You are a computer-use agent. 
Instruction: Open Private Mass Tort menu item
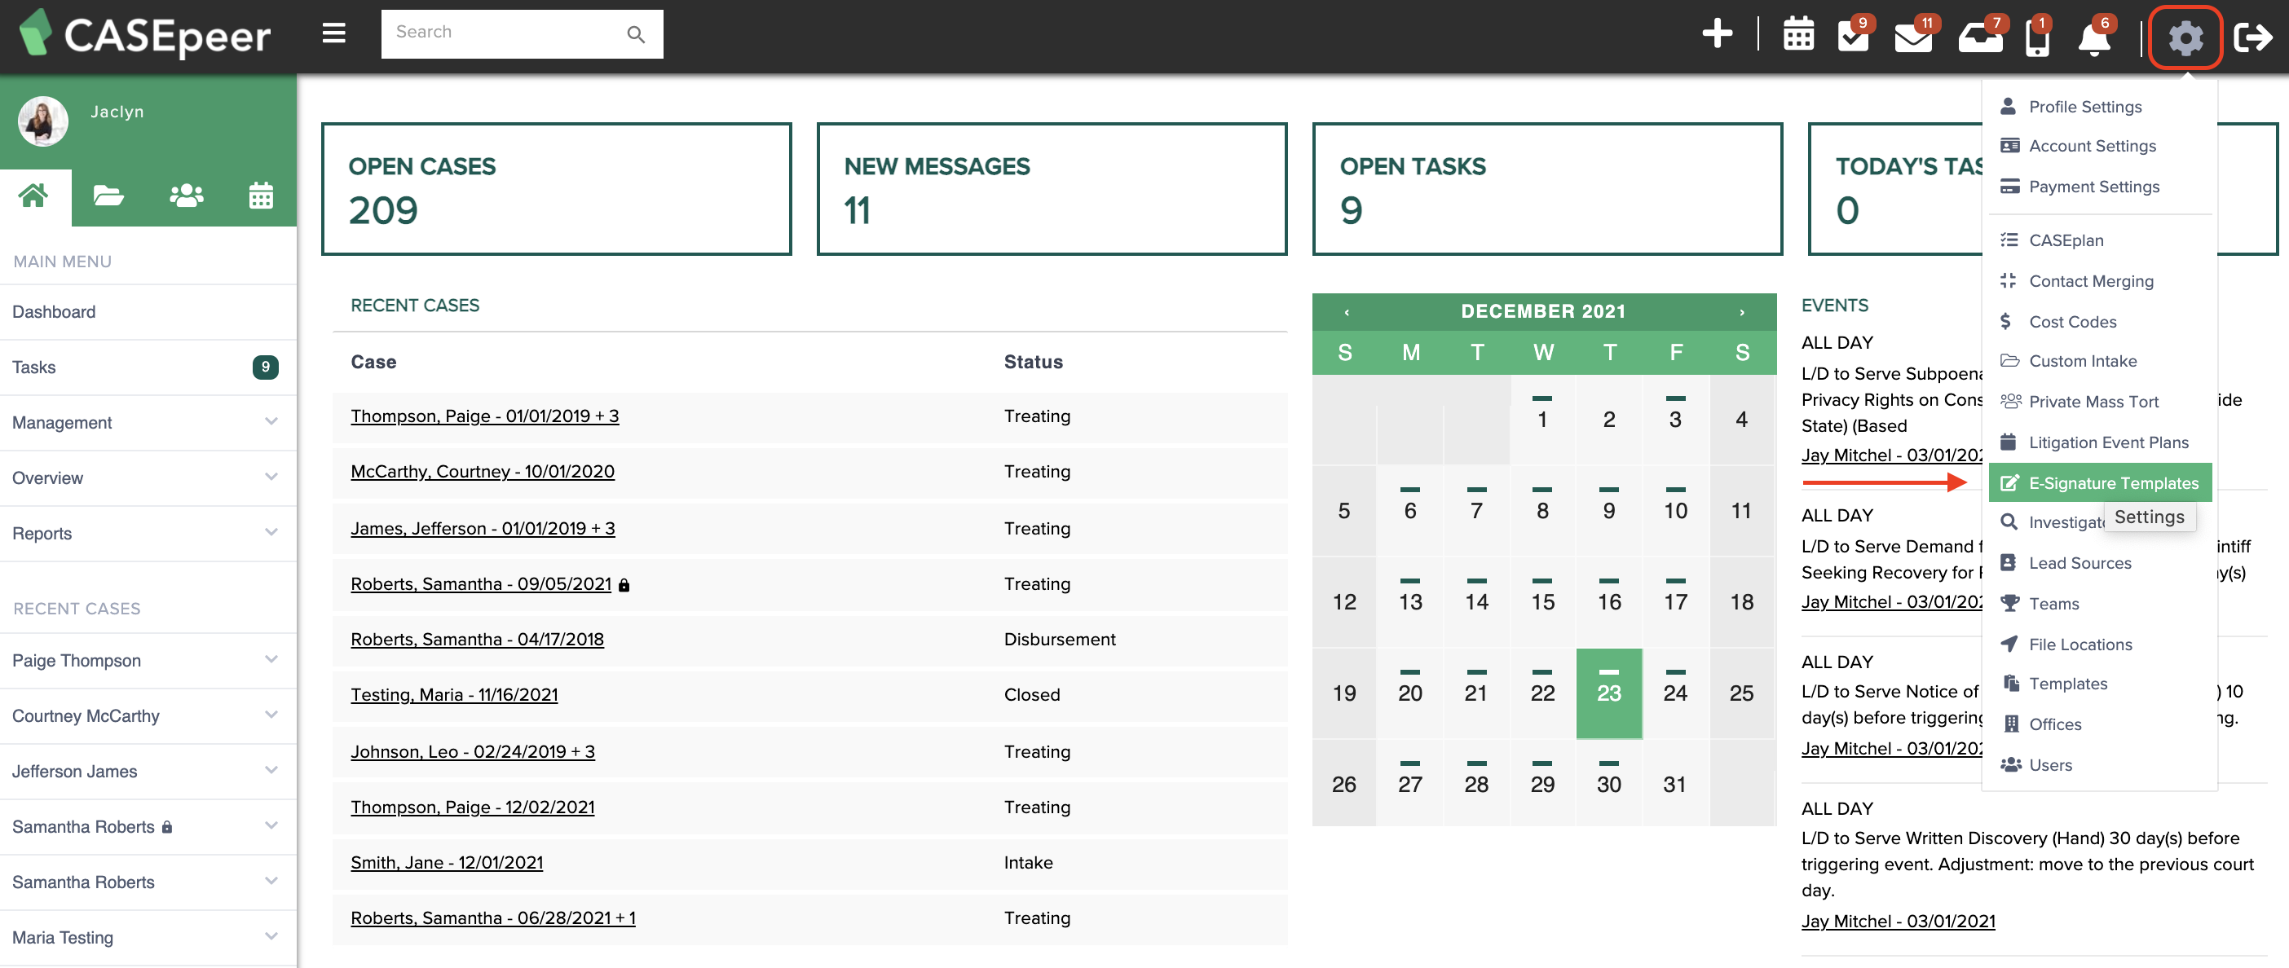click(2093, 402)
